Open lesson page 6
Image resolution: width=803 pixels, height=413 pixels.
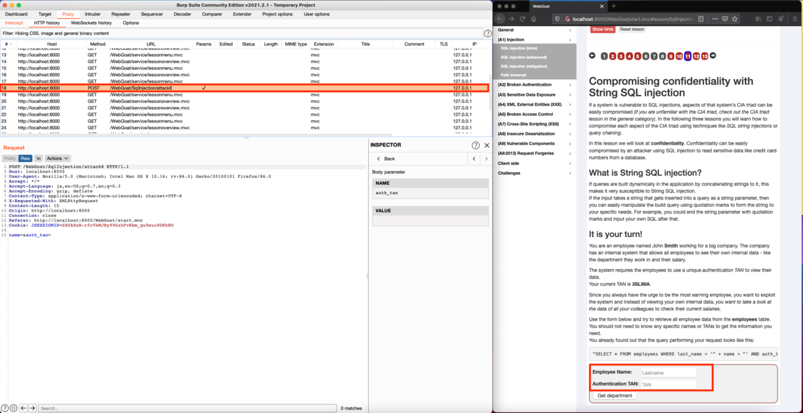point(646,56)
